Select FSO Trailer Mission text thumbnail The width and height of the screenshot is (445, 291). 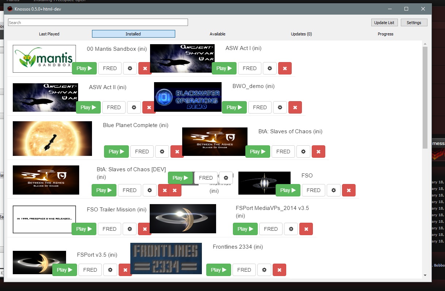point(44,219)
